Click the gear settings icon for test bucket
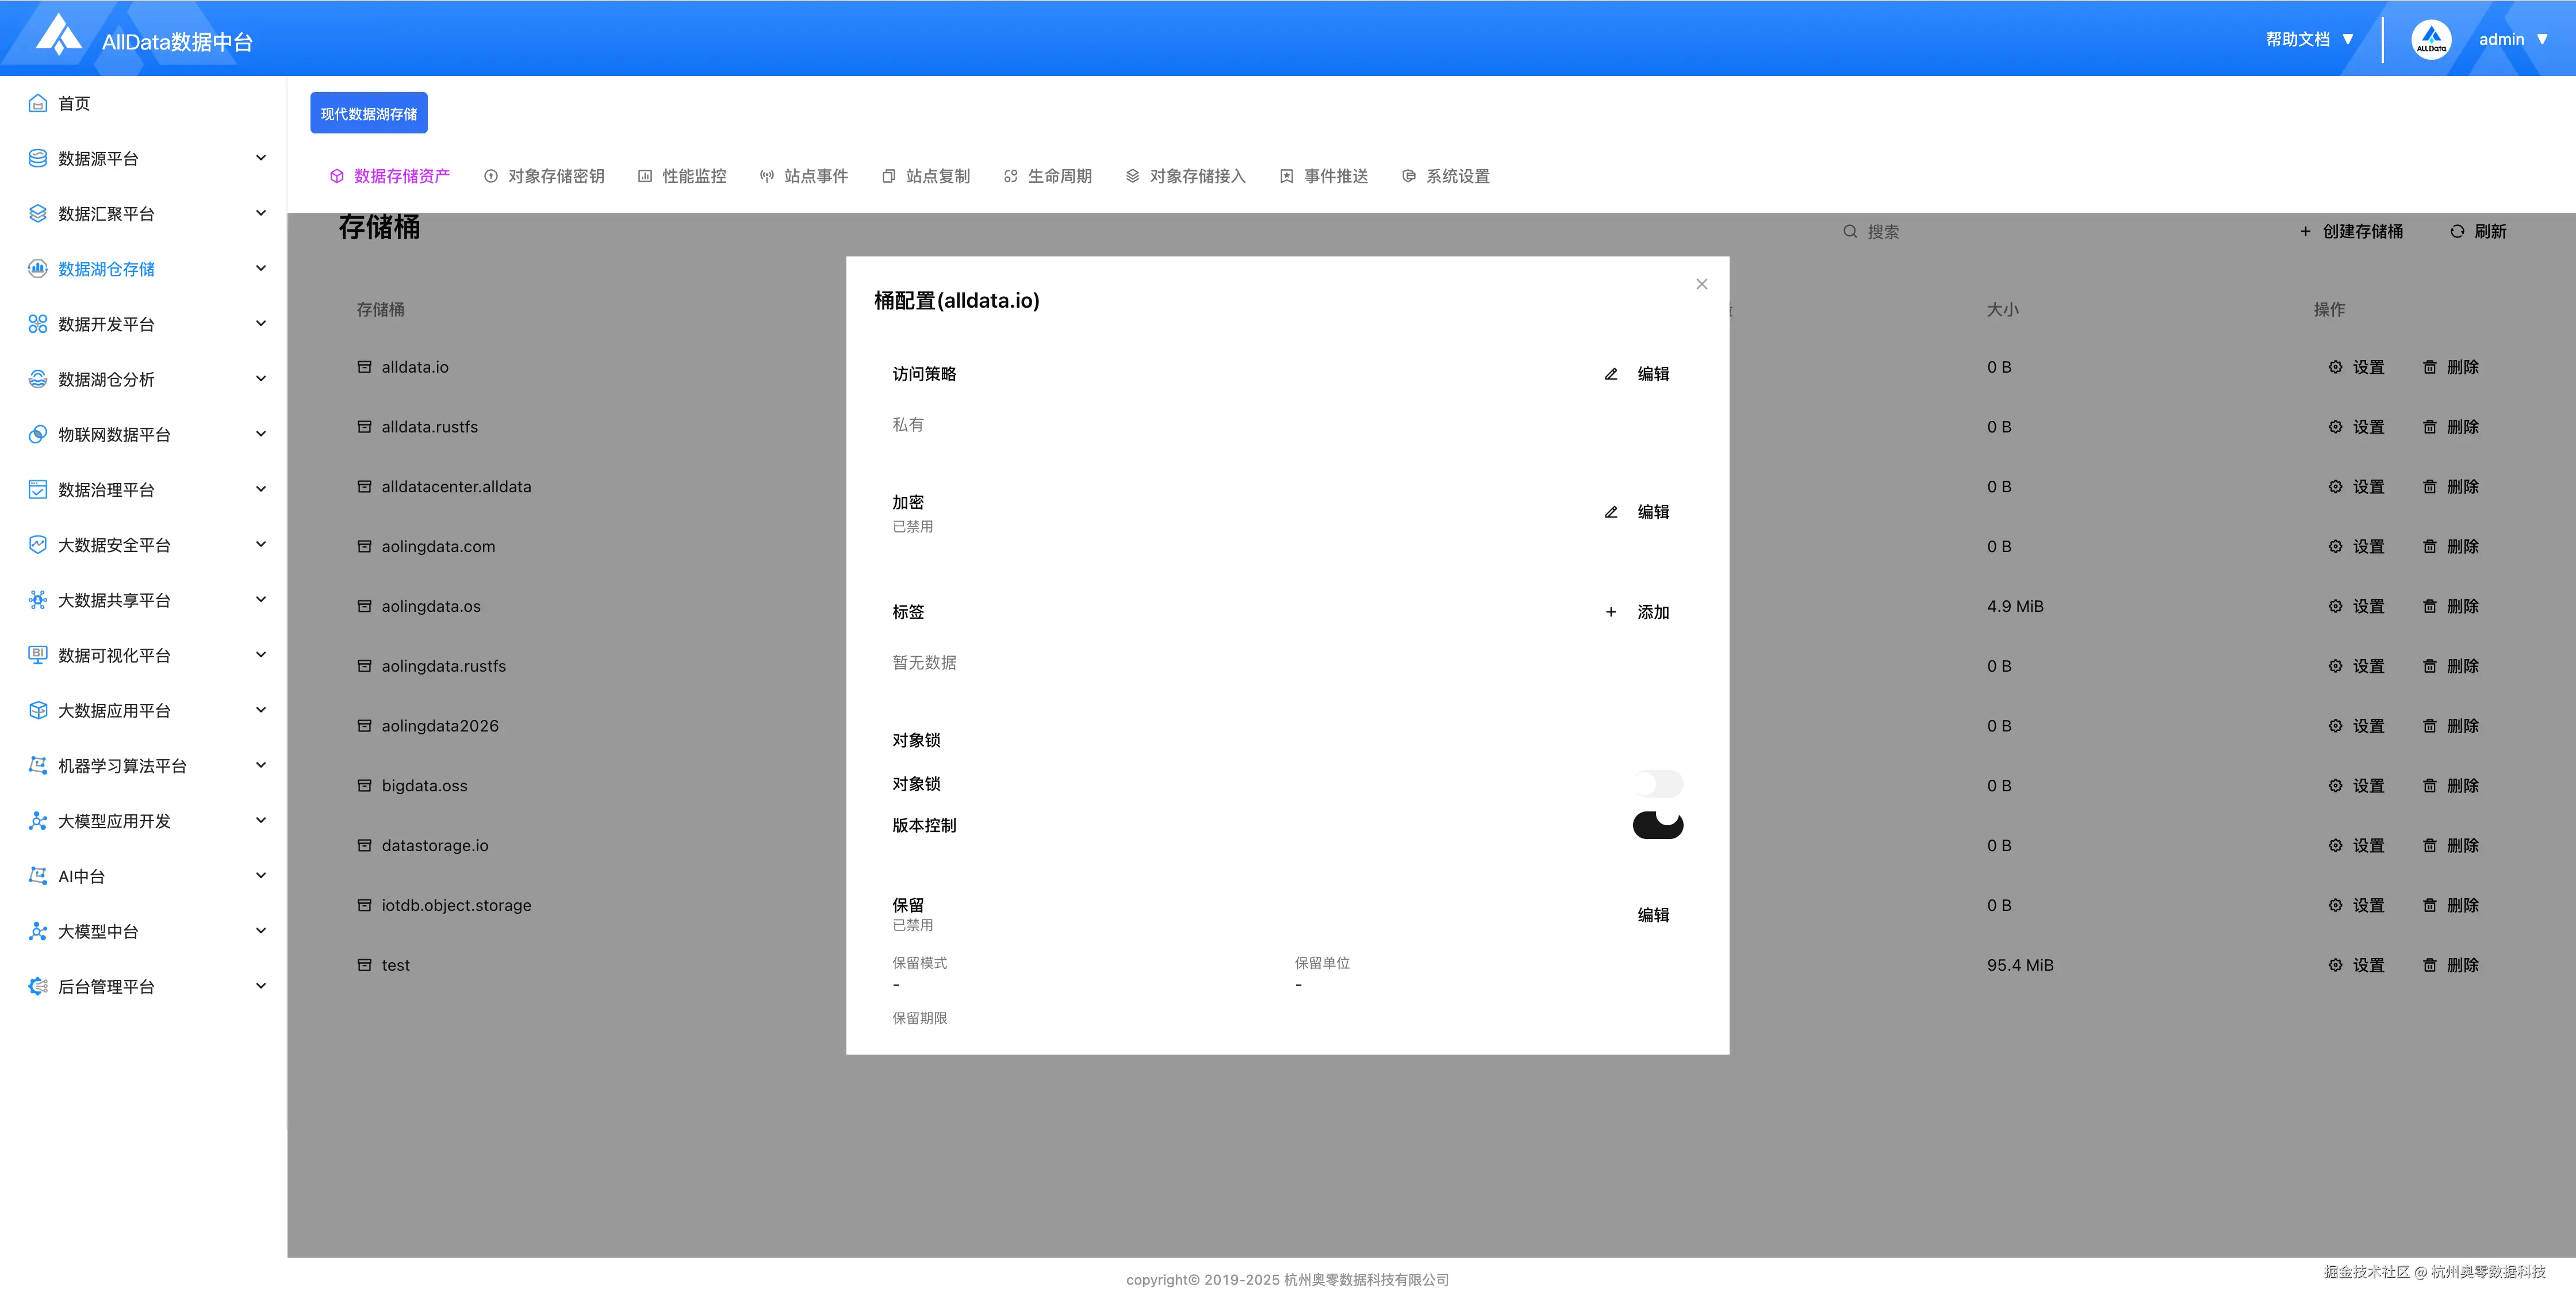This screenshot has height=1310, width=2576. tap(2335, 965)
